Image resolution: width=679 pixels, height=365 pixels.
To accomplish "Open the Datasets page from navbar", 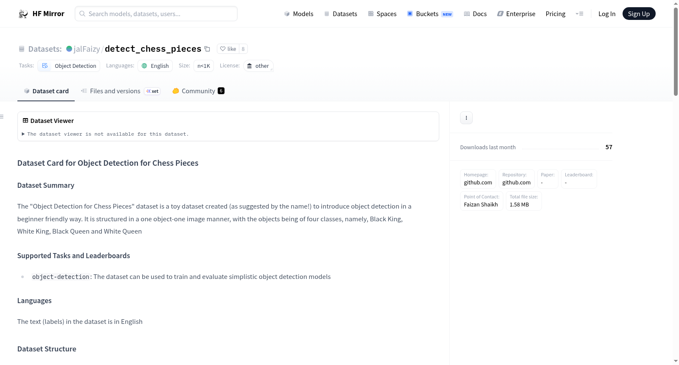I will [x=340, y=14].
